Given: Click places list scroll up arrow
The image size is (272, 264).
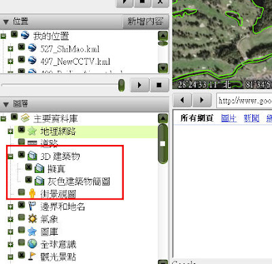Looking at the screenshot, I should pos(163,35).
